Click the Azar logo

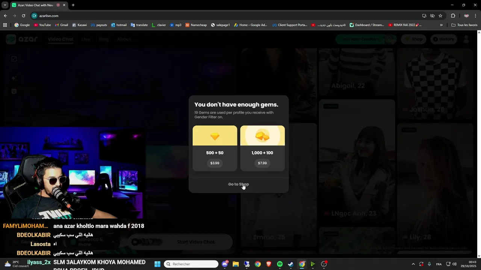(22, 39)
